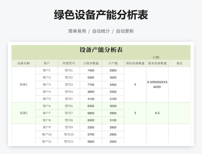Image resolution: width=202 pixels, height=154 pixels.
Task: Select the 型号7 cell
Action: pyautogui.click(x=69, y=113)
